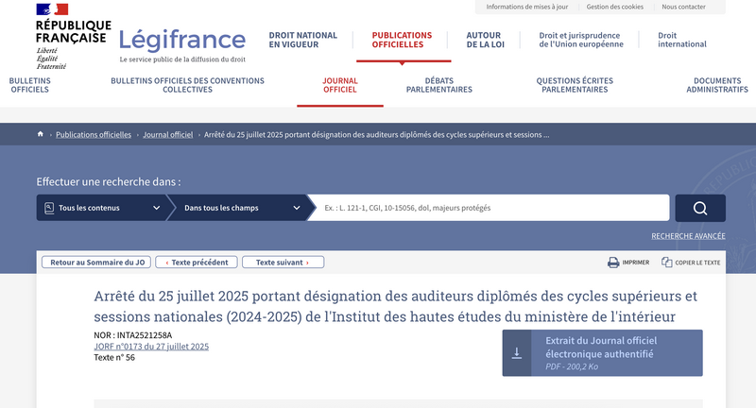Click the Texte suivant button

283,263
